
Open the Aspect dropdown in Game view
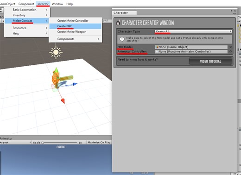pyautogui.click(x=15, y=143)
